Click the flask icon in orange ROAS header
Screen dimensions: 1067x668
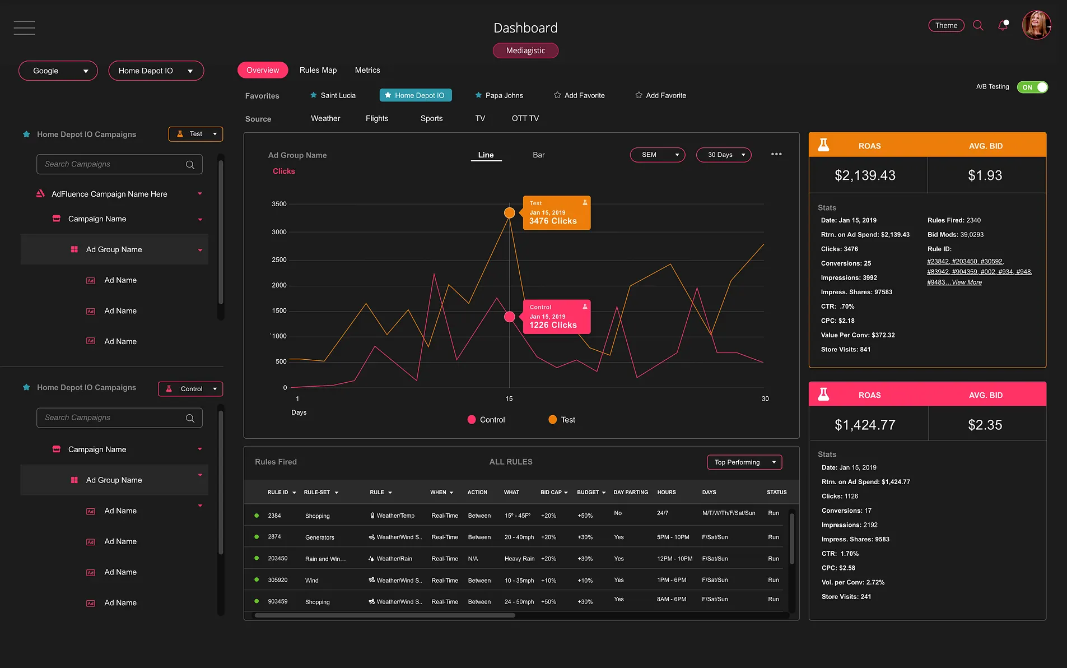[x=823, y=146]
